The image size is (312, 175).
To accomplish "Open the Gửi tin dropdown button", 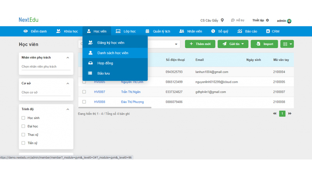I will (x=233, y=44).
